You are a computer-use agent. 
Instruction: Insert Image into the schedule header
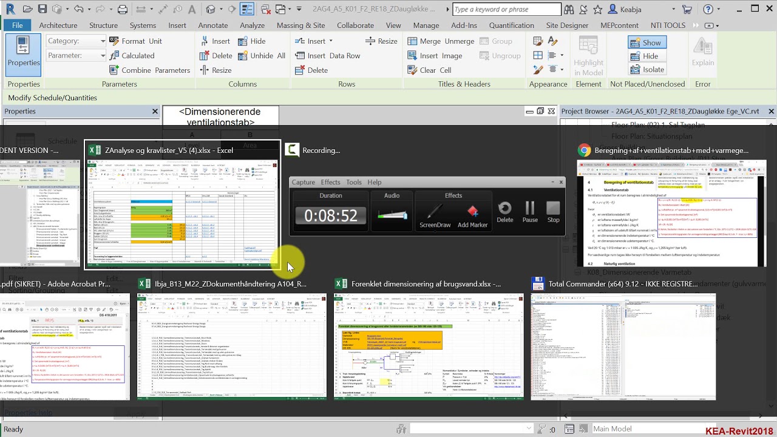[x=435, y=55]
